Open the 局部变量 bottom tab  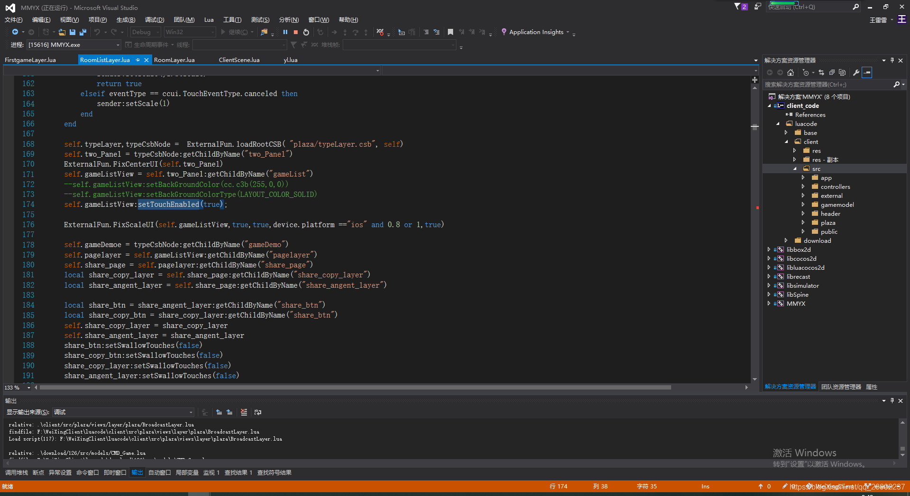(x=187, y=473)
